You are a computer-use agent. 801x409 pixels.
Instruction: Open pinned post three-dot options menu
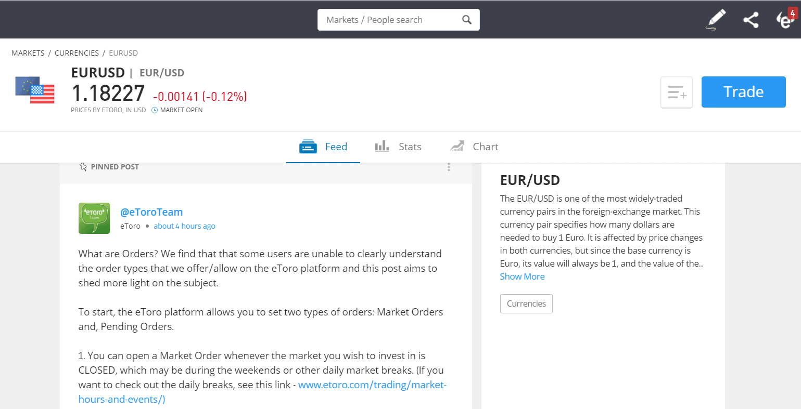449,167
